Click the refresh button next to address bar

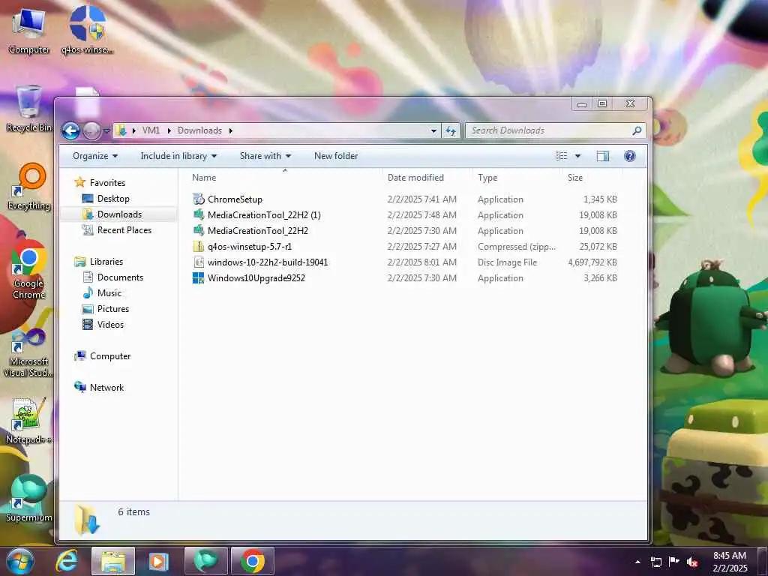(451, 130)
